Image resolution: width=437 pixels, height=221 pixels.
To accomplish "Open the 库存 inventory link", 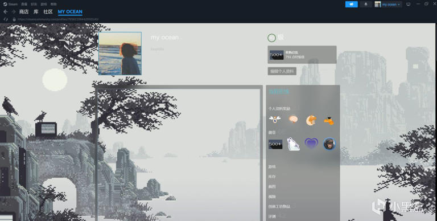I will 272,177.
